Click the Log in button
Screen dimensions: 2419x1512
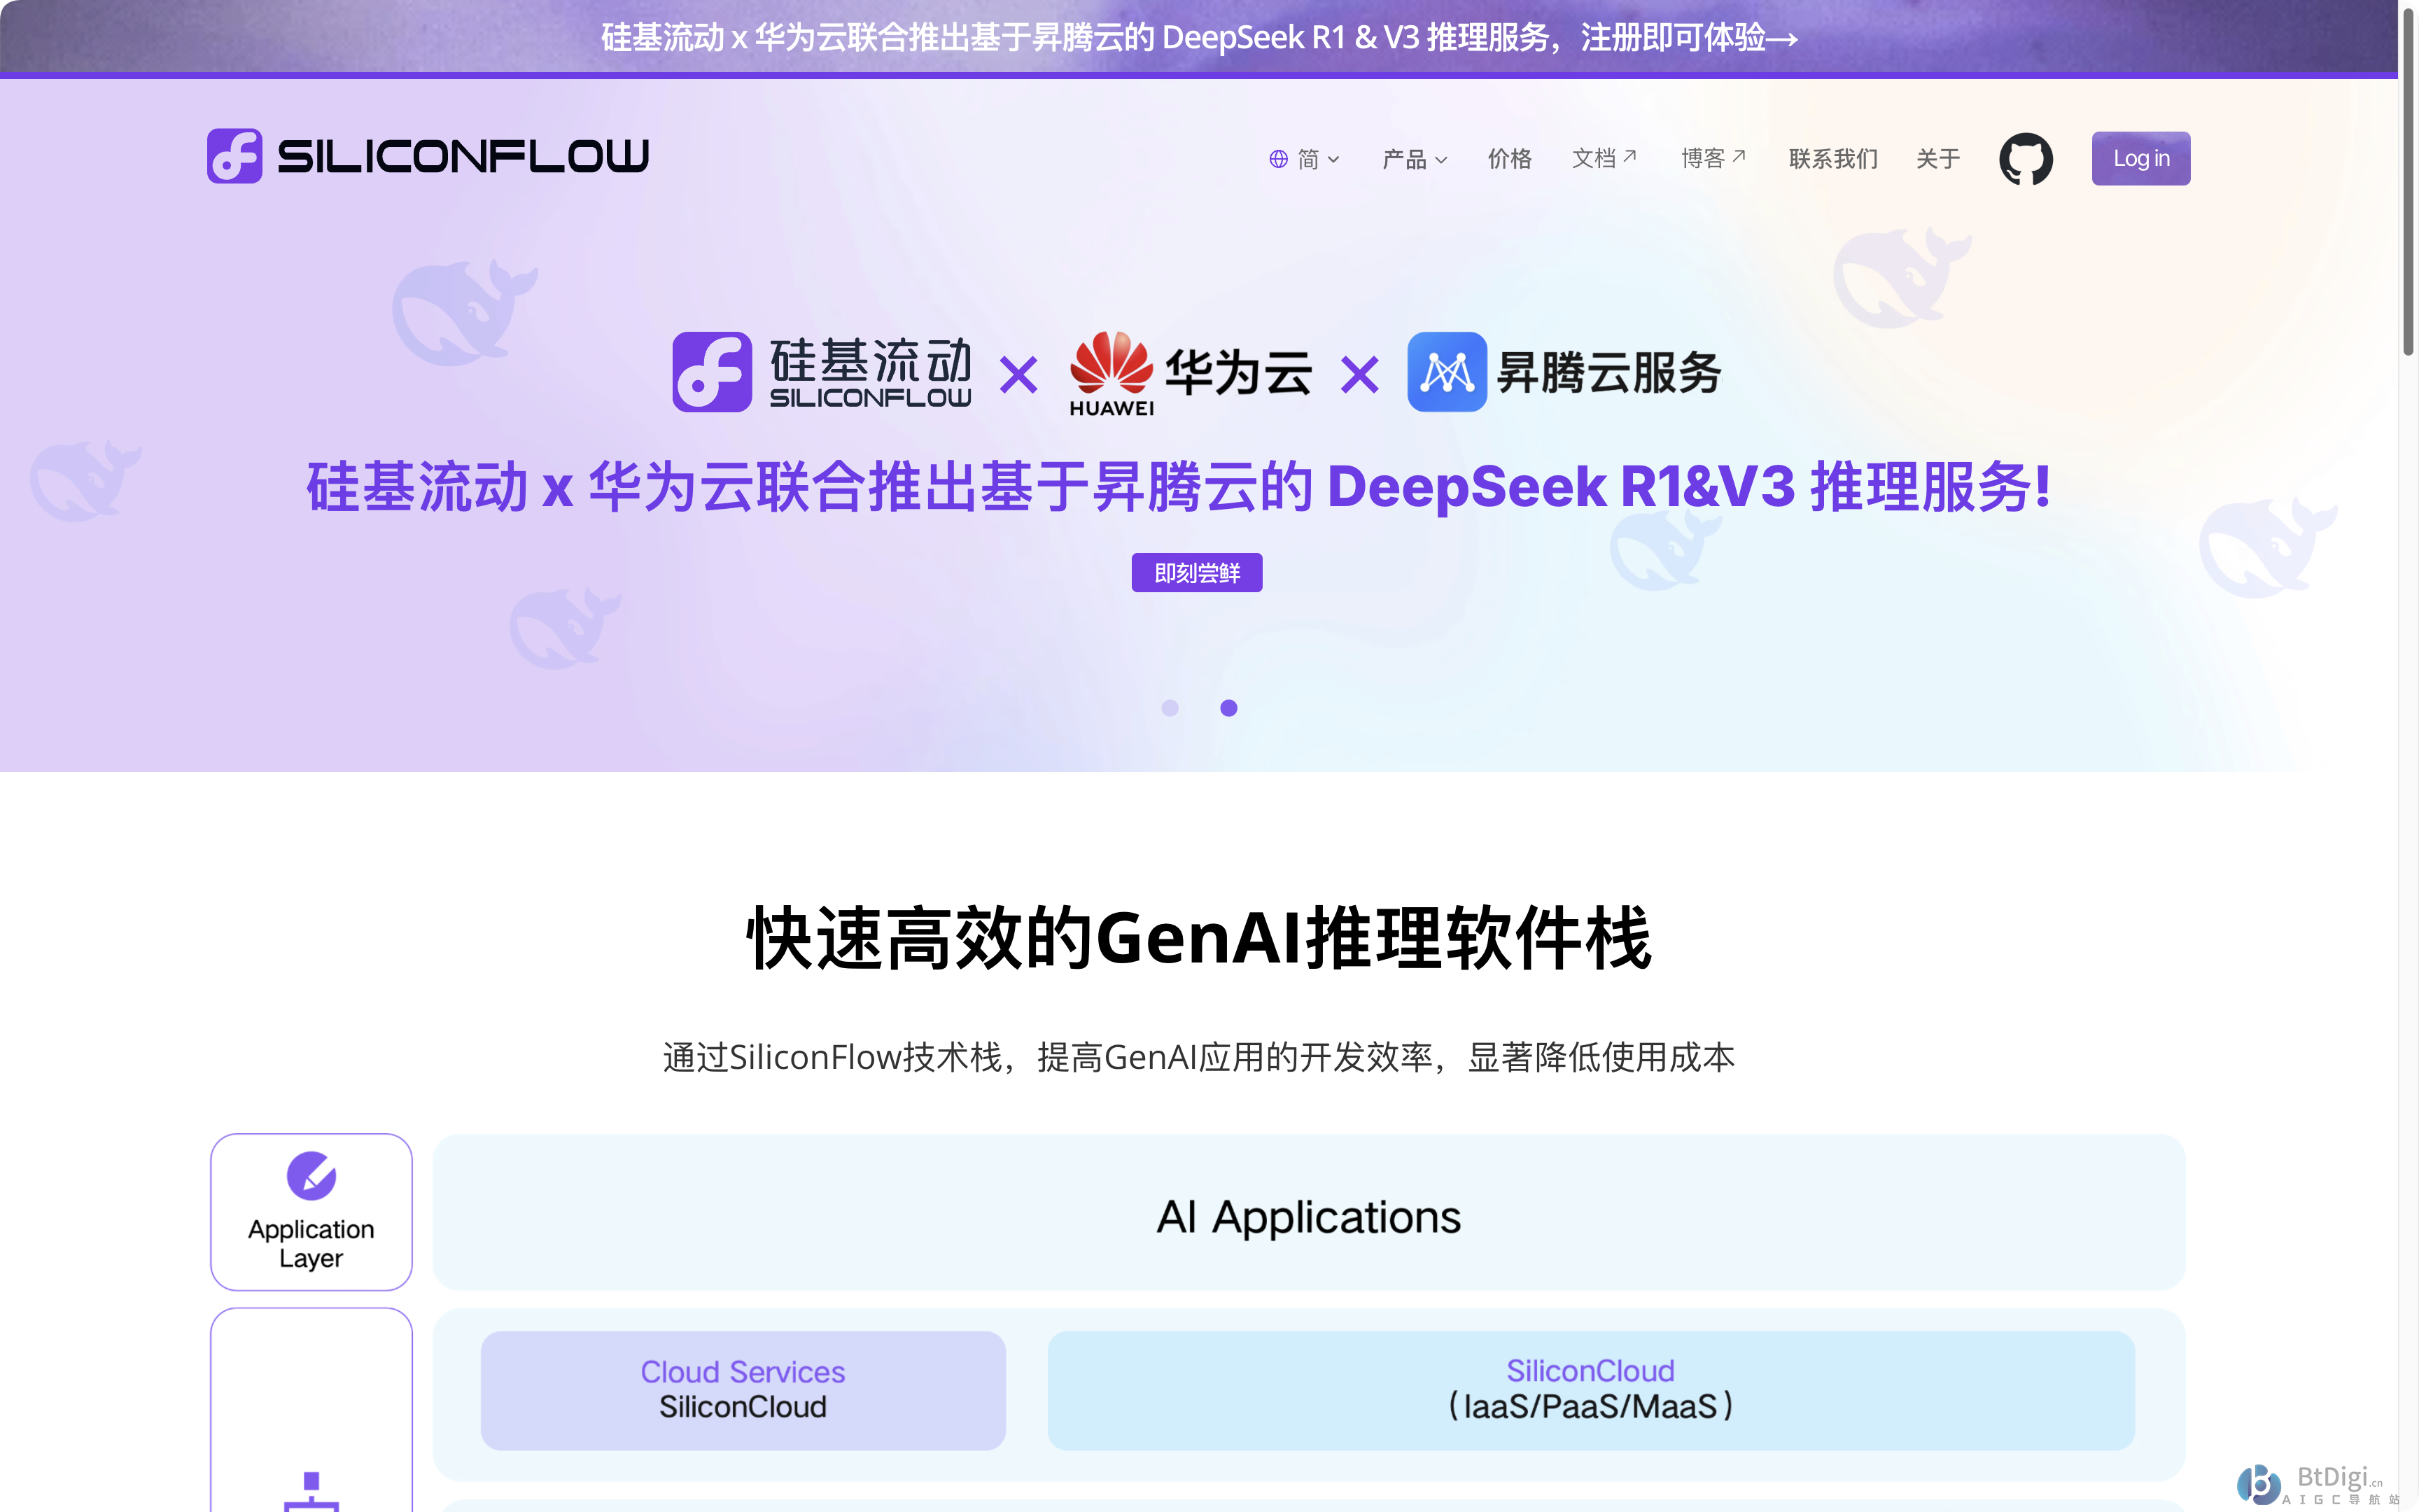[x=2140, y=159]
